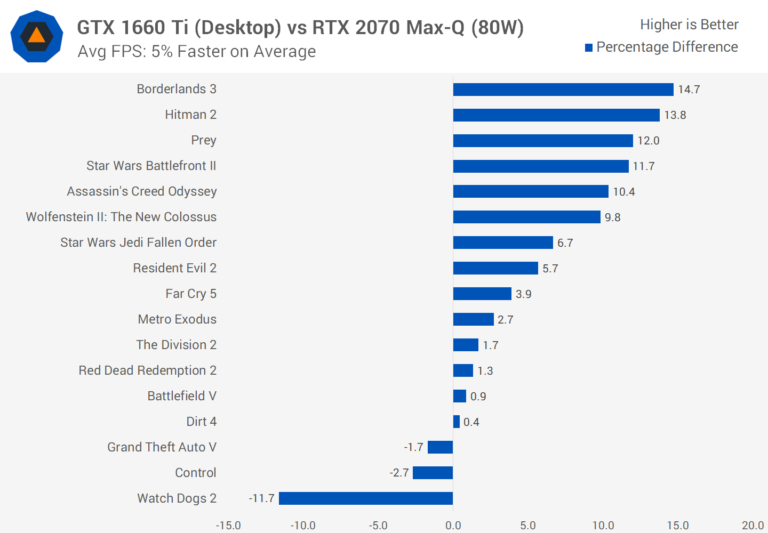This screenshot has height=533, width=768.
Task: Click the blue polygon logo with orange triangle
Action: [37, 36]
